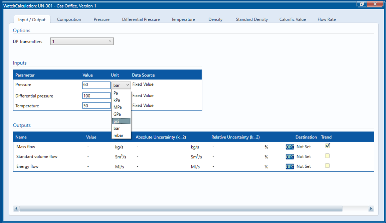Click the OPC icon for Energy flow
The width and height of the screenshot is (386, 223).
tap(290, 166)
